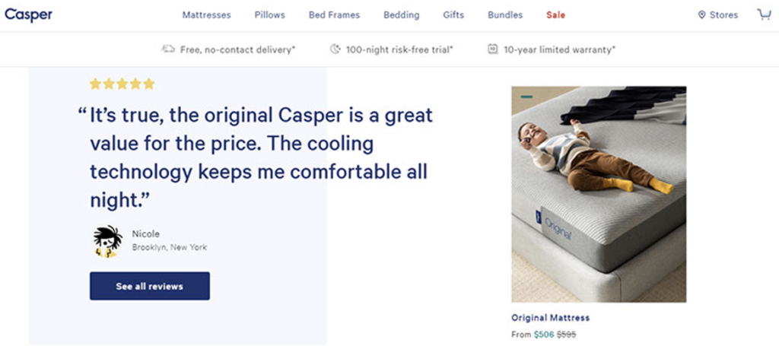Click Nicole's reviewer avatar
779x346 pixels.
coord(107,241)
